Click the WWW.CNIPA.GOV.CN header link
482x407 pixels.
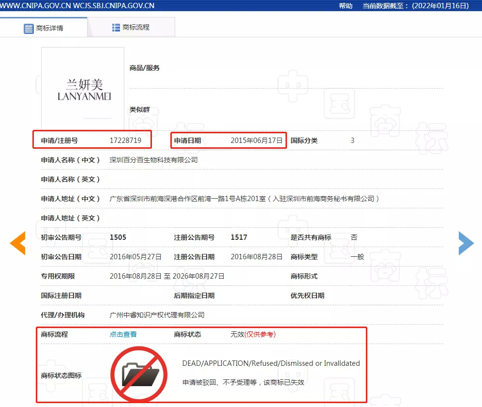35,6
